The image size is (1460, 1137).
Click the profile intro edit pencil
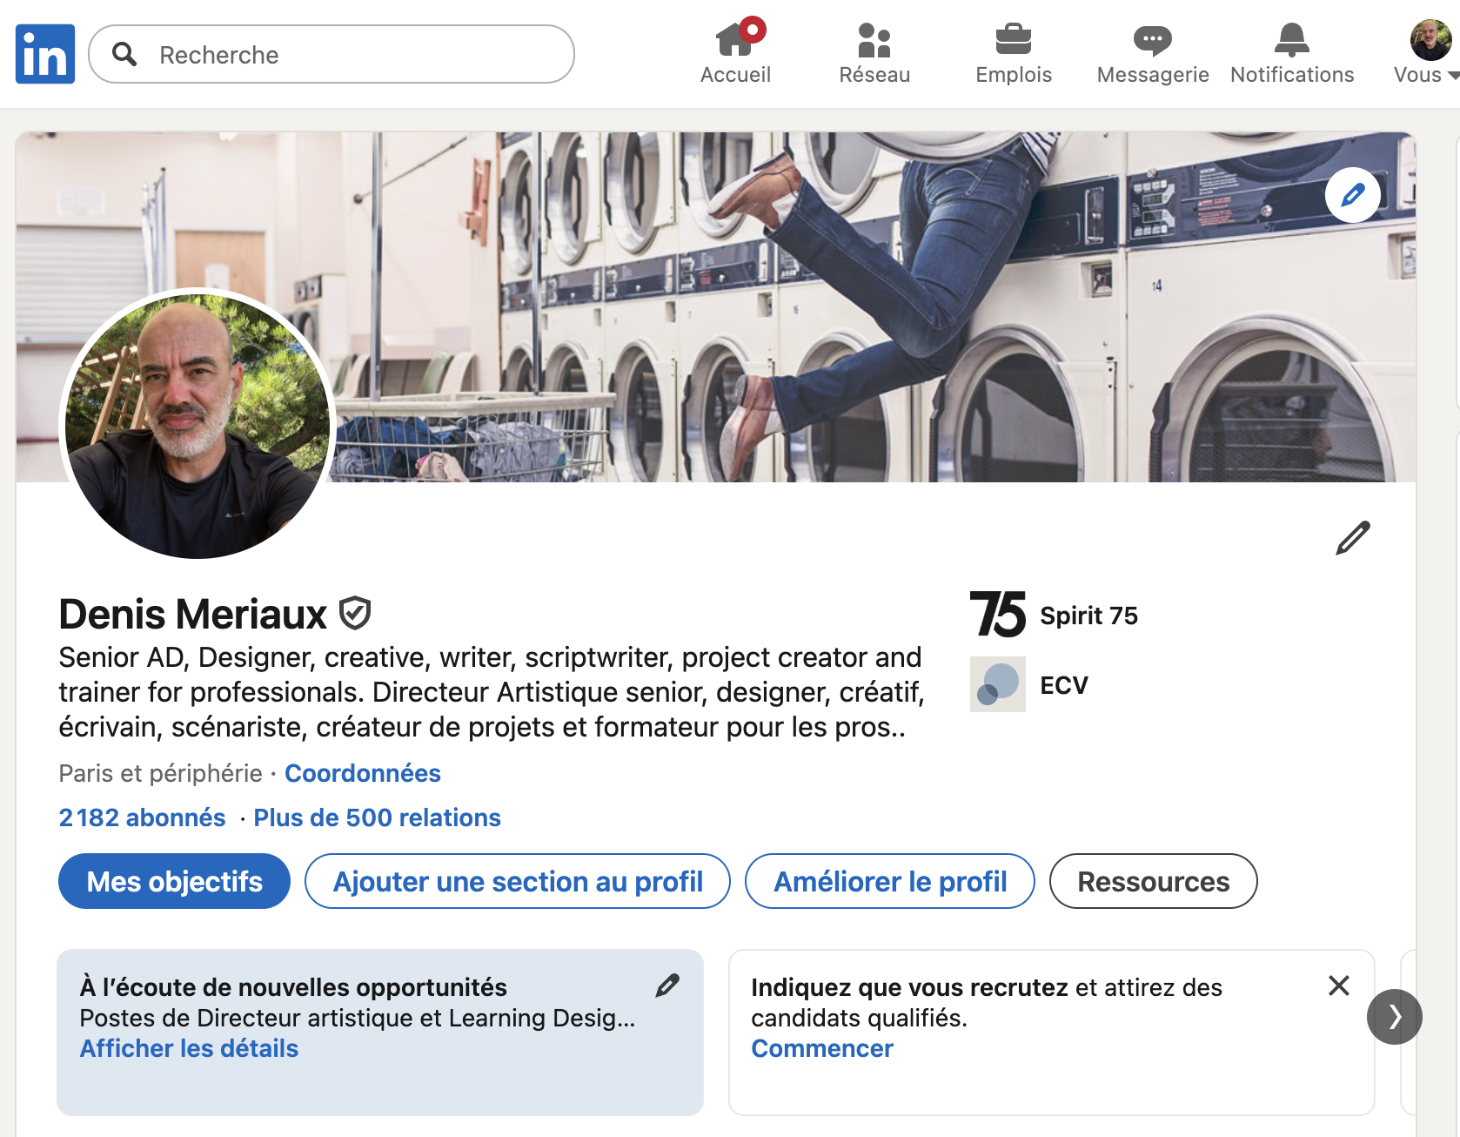[1352, 538]
